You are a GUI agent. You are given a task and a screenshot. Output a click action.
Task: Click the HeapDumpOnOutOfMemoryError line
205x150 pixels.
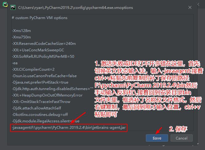click(x=47, y=95)
